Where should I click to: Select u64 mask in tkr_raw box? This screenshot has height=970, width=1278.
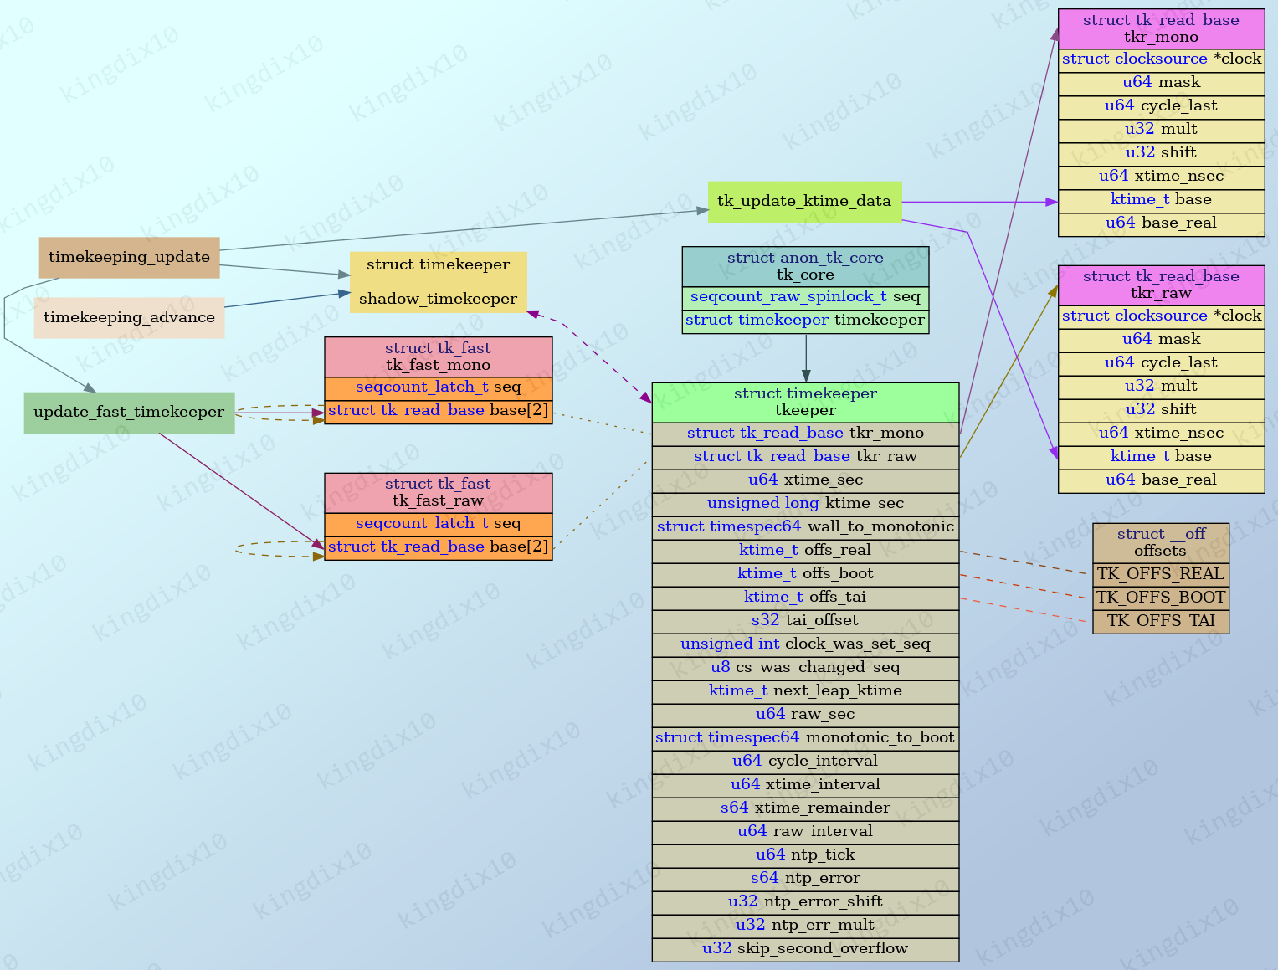1161,341
